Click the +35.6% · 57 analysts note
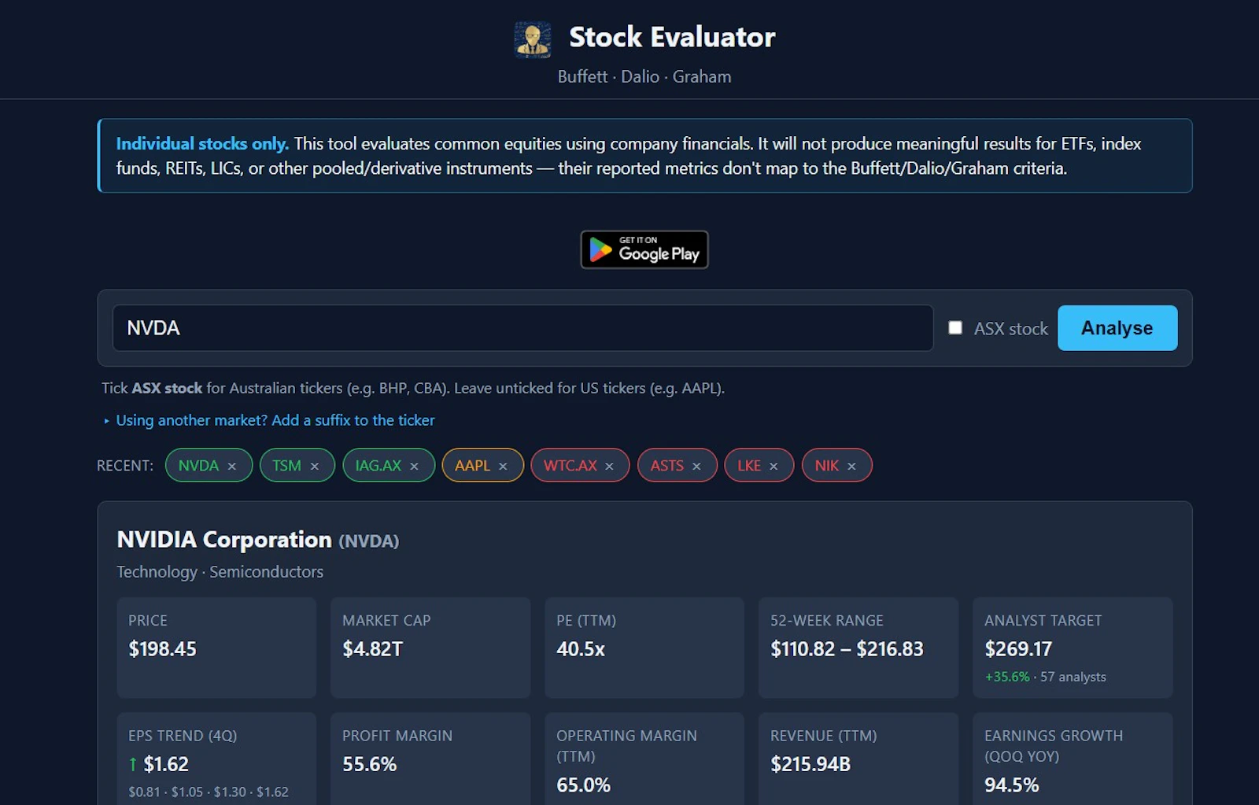This screenshot has height=805, width=1259. [1046, 677]
